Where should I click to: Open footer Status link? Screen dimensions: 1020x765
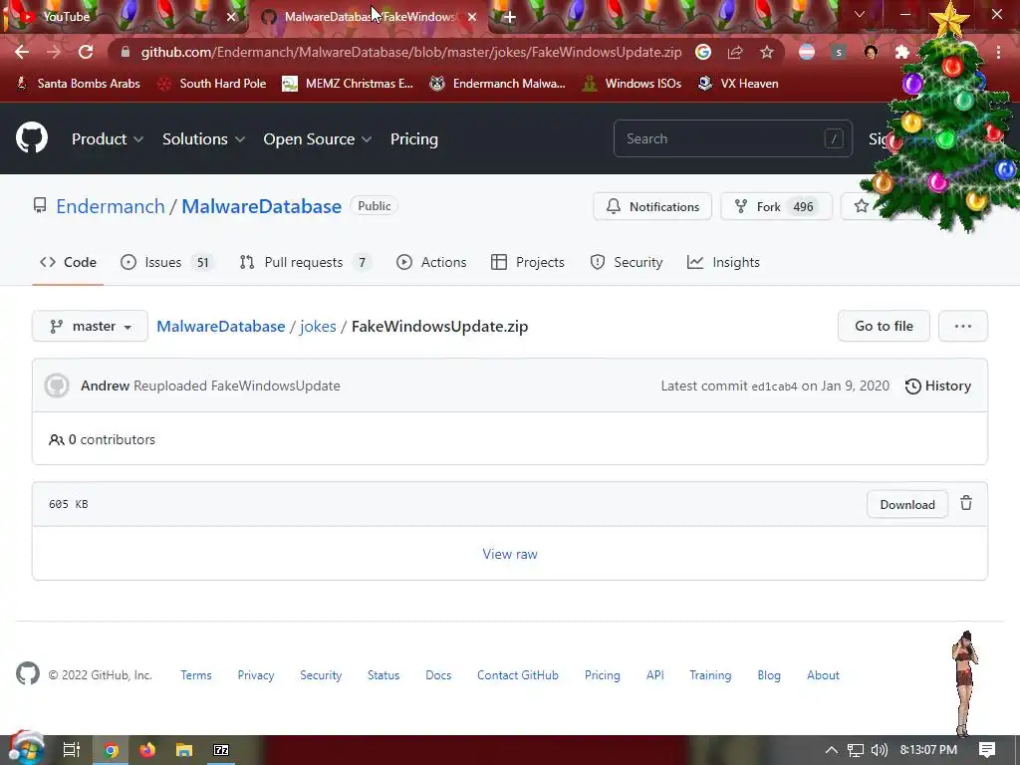click(383, 675)
